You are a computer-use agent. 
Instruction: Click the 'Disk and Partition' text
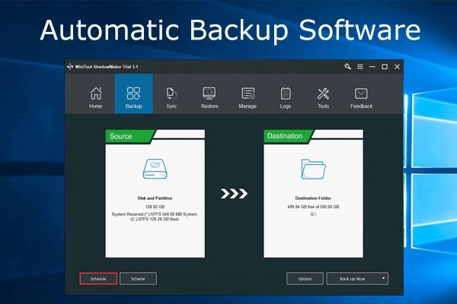coord(155,198)
